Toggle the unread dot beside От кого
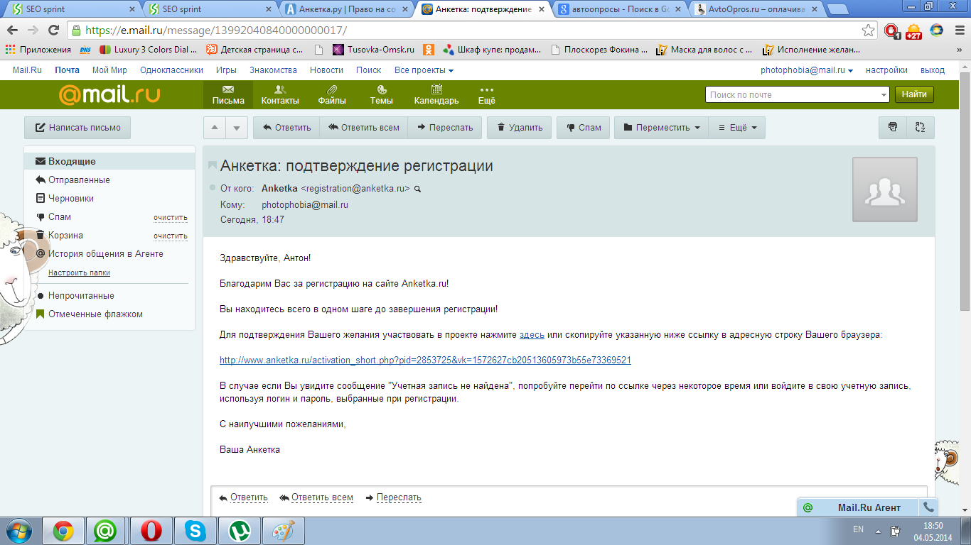This screenshot has width=971, height=545. (x=213, y=188)
